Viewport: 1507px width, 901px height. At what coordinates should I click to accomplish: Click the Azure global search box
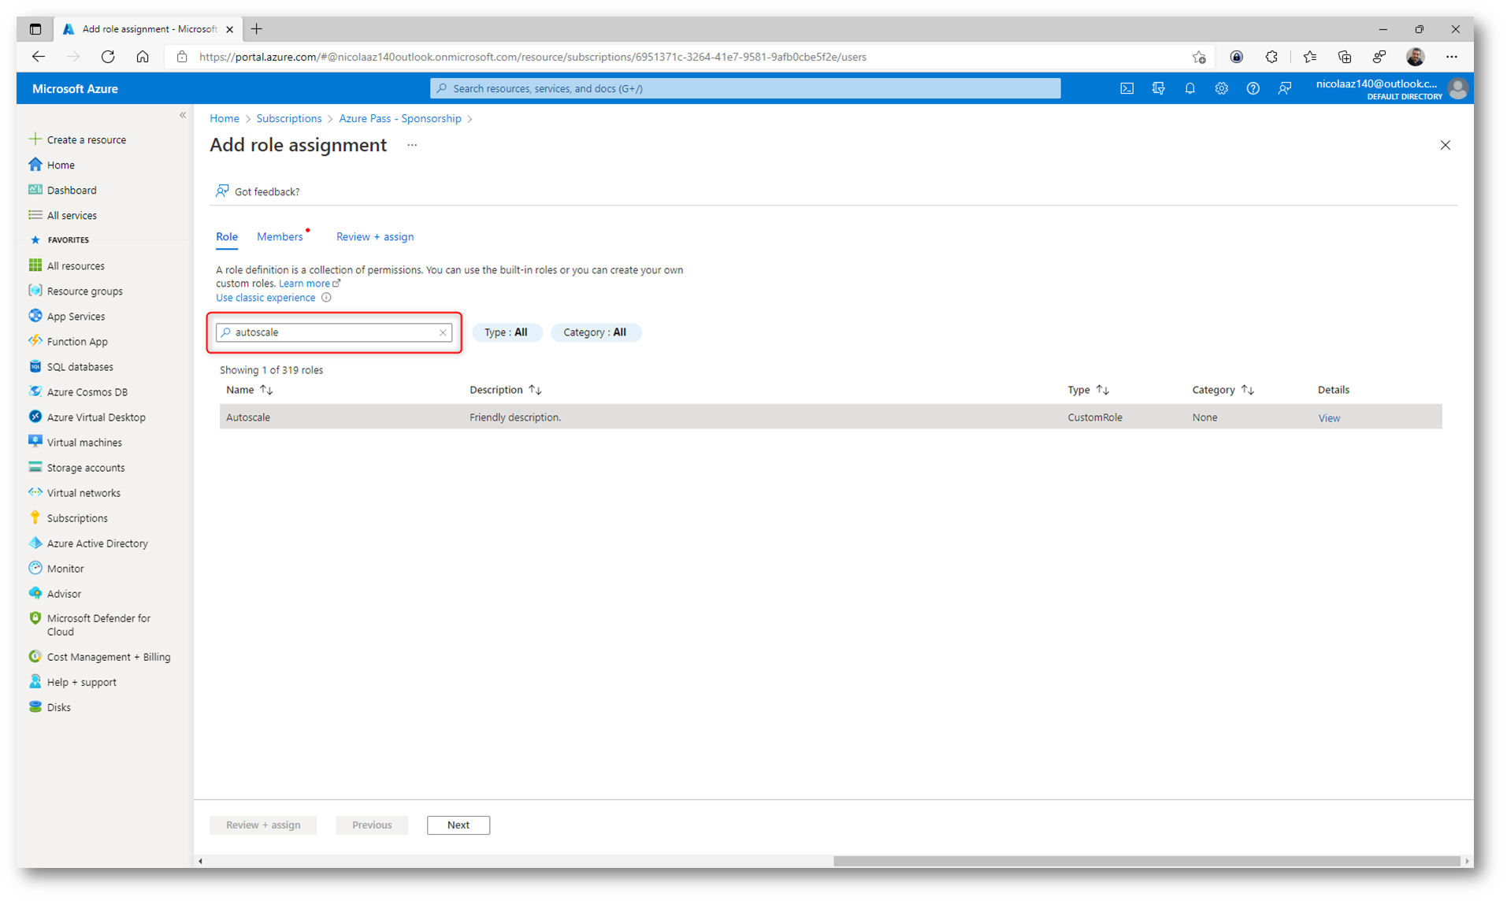[x=745, y=88]
